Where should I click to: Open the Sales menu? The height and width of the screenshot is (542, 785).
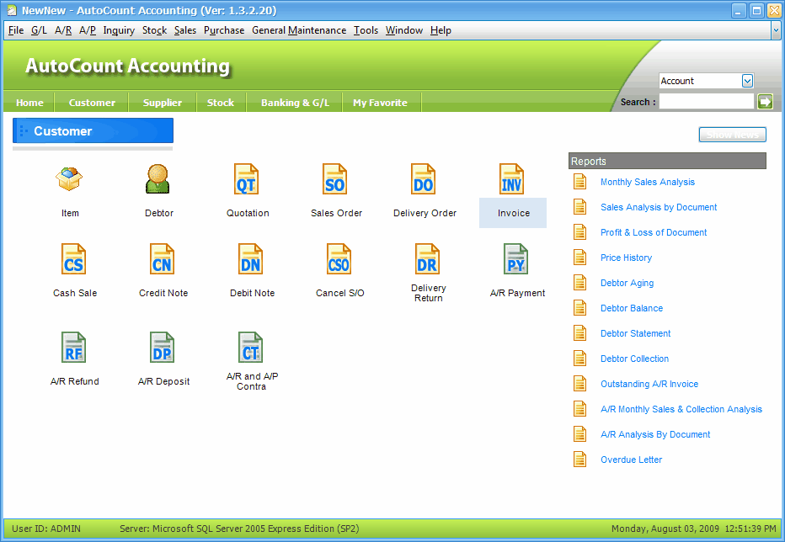tap(185, 30)
